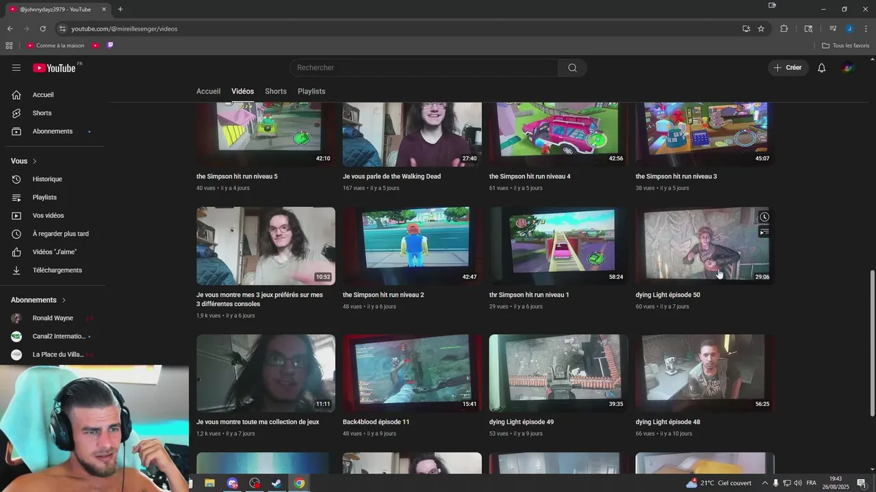Open Je vous parle de the Walking Dead thumbnail
876x492 pixels.
click(x=412, y=134)
